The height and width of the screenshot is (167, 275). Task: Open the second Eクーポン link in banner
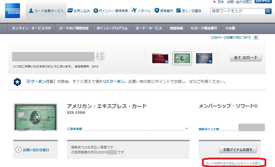pos(115,81)
